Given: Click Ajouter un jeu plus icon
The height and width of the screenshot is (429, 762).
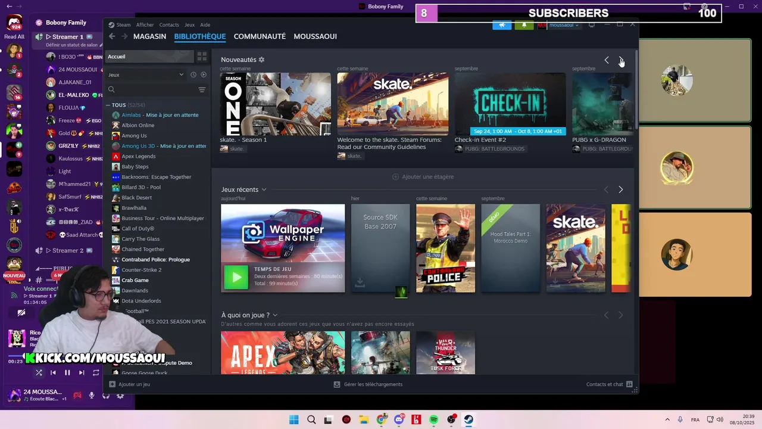Looking at the screenshot, I should (x=112, y=384).
